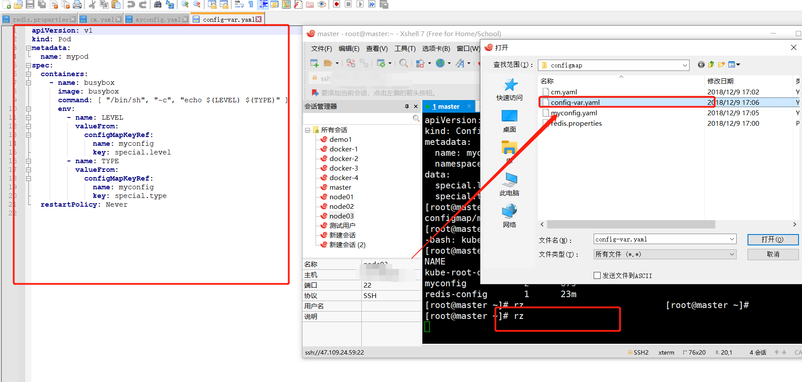Collapse the spec fold marker in editor
The image size is (802, 382).
[28, 65]
